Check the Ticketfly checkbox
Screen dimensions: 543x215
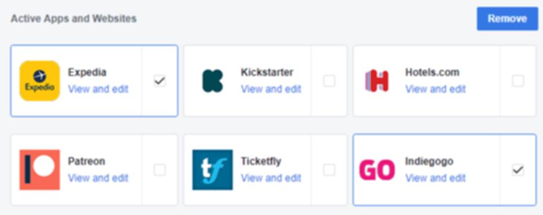[x=329, y=170]
